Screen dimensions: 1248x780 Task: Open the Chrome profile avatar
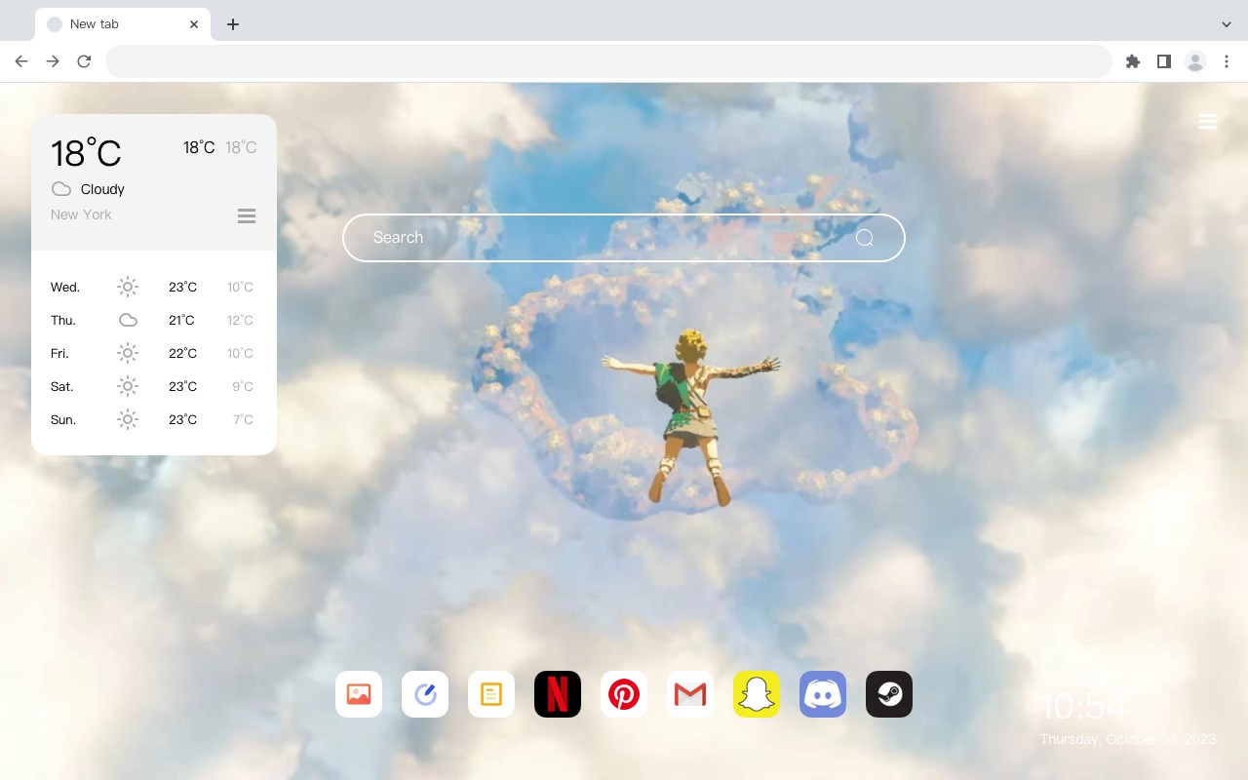point(1195,61)
